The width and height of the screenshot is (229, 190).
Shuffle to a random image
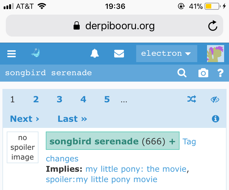(192, 99)
